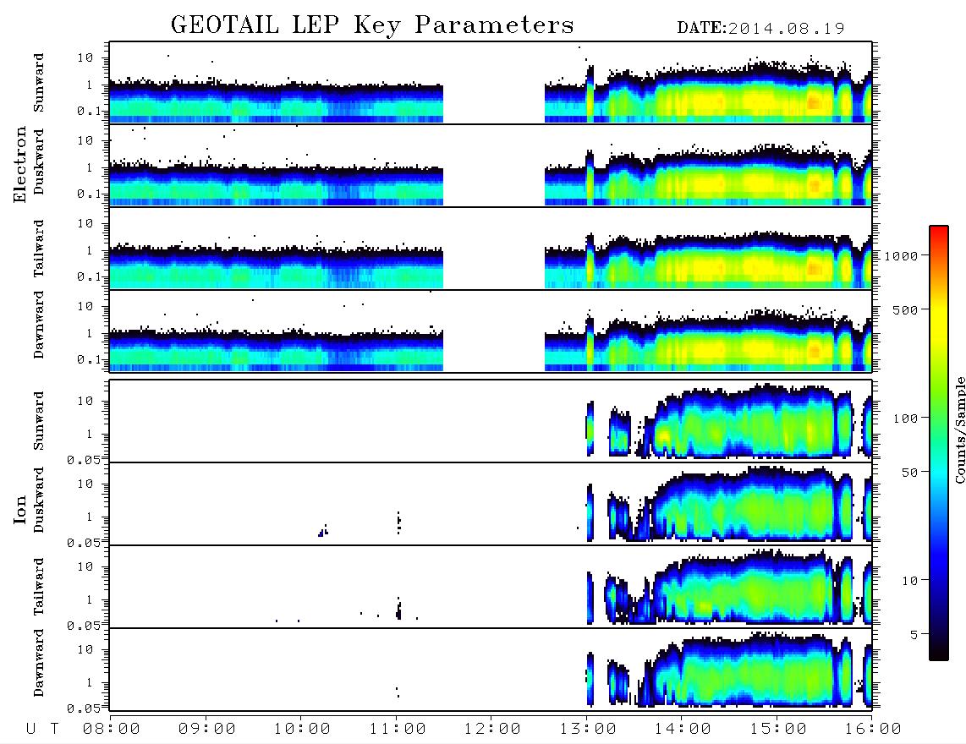
Task: Click the 10:00 time tick label
Action: click(x=302, y=729)
